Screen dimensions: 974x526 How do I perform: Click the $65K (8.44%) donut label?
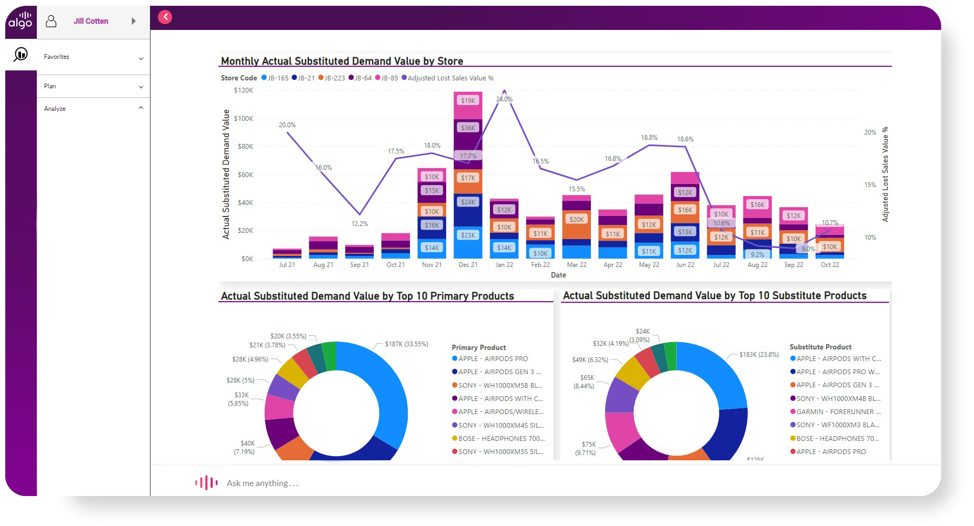[x=584, y=381]
